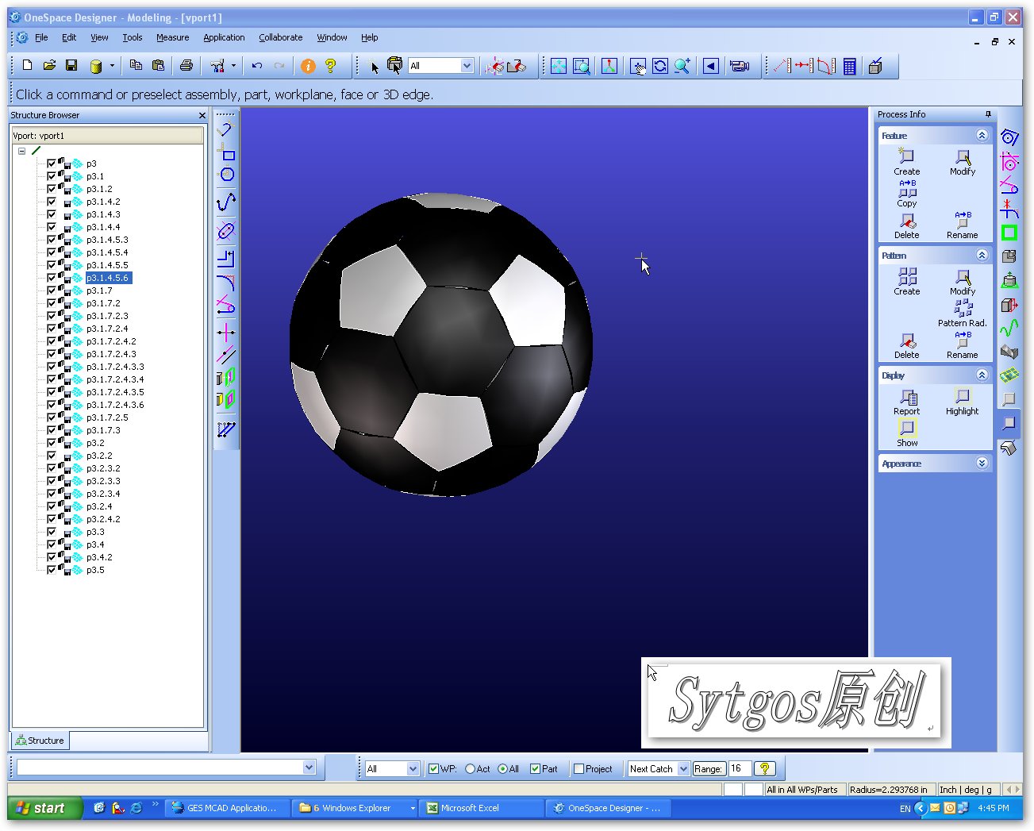Screen dimensions: 1034x831
Task: Click the Undo icon in the toolbar
Action: click(256, 66)
